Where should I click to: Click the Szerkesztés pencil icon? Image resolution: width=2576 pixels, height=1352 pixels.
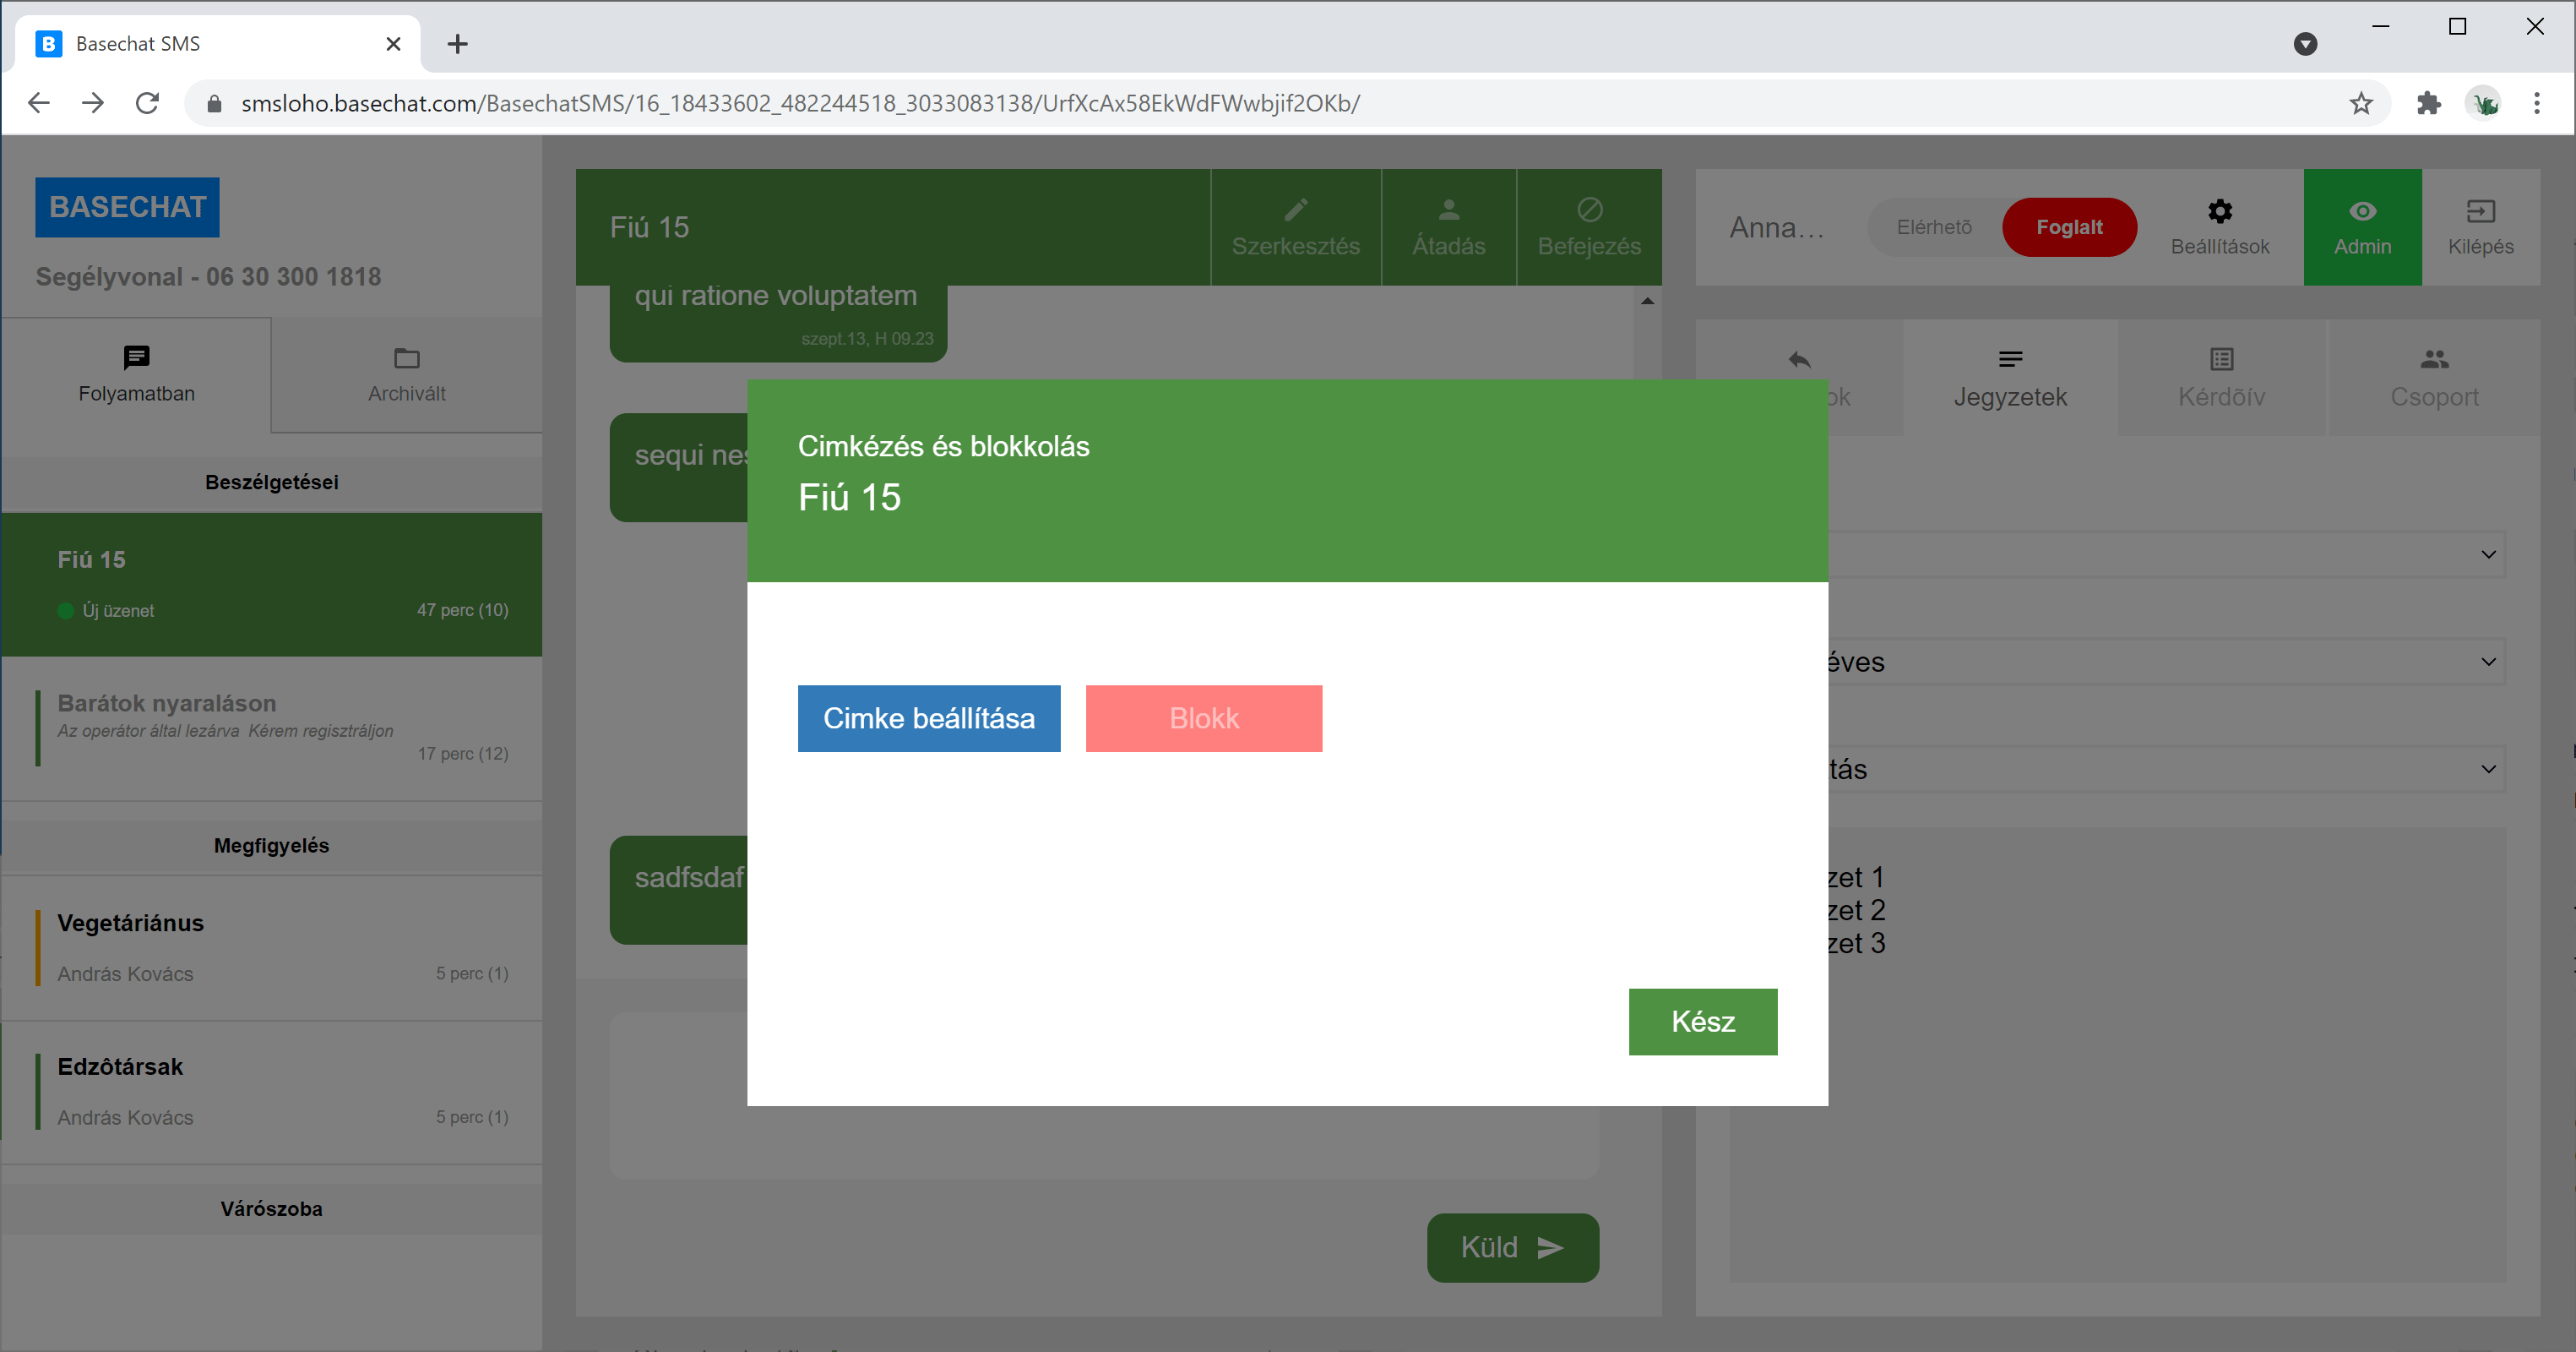click(x=1296, y=210)
